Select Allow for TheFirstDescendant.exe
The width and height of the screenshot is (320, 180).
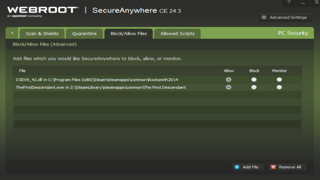229,87
